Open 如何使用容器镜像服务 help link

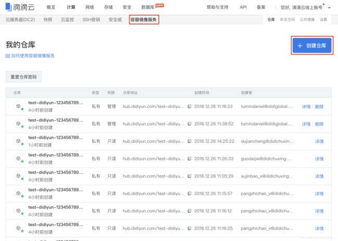[x=33, y=56]
